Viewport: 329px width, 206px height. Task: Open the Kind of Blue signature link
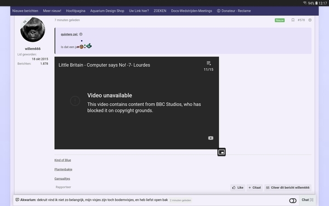(63, 160)
